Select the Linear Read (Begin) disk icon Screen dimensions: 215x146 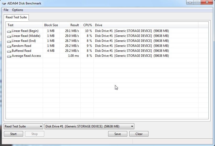point(9,31)
